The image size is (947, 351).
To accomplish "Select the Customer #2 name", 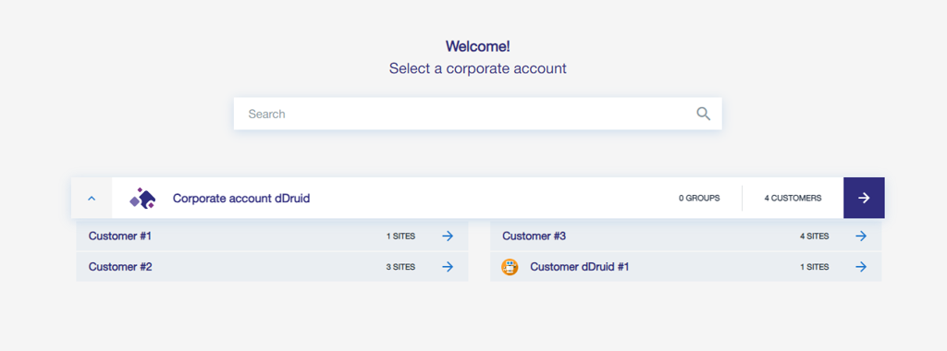I will tap(120, 267).
